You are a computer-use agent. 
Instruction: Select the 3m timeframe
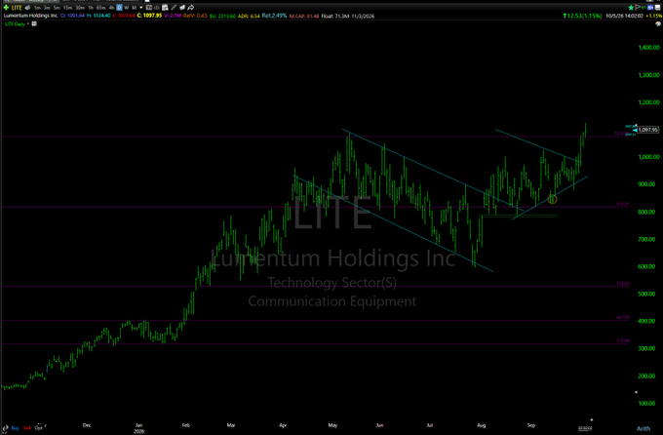[x=47, y=8]
